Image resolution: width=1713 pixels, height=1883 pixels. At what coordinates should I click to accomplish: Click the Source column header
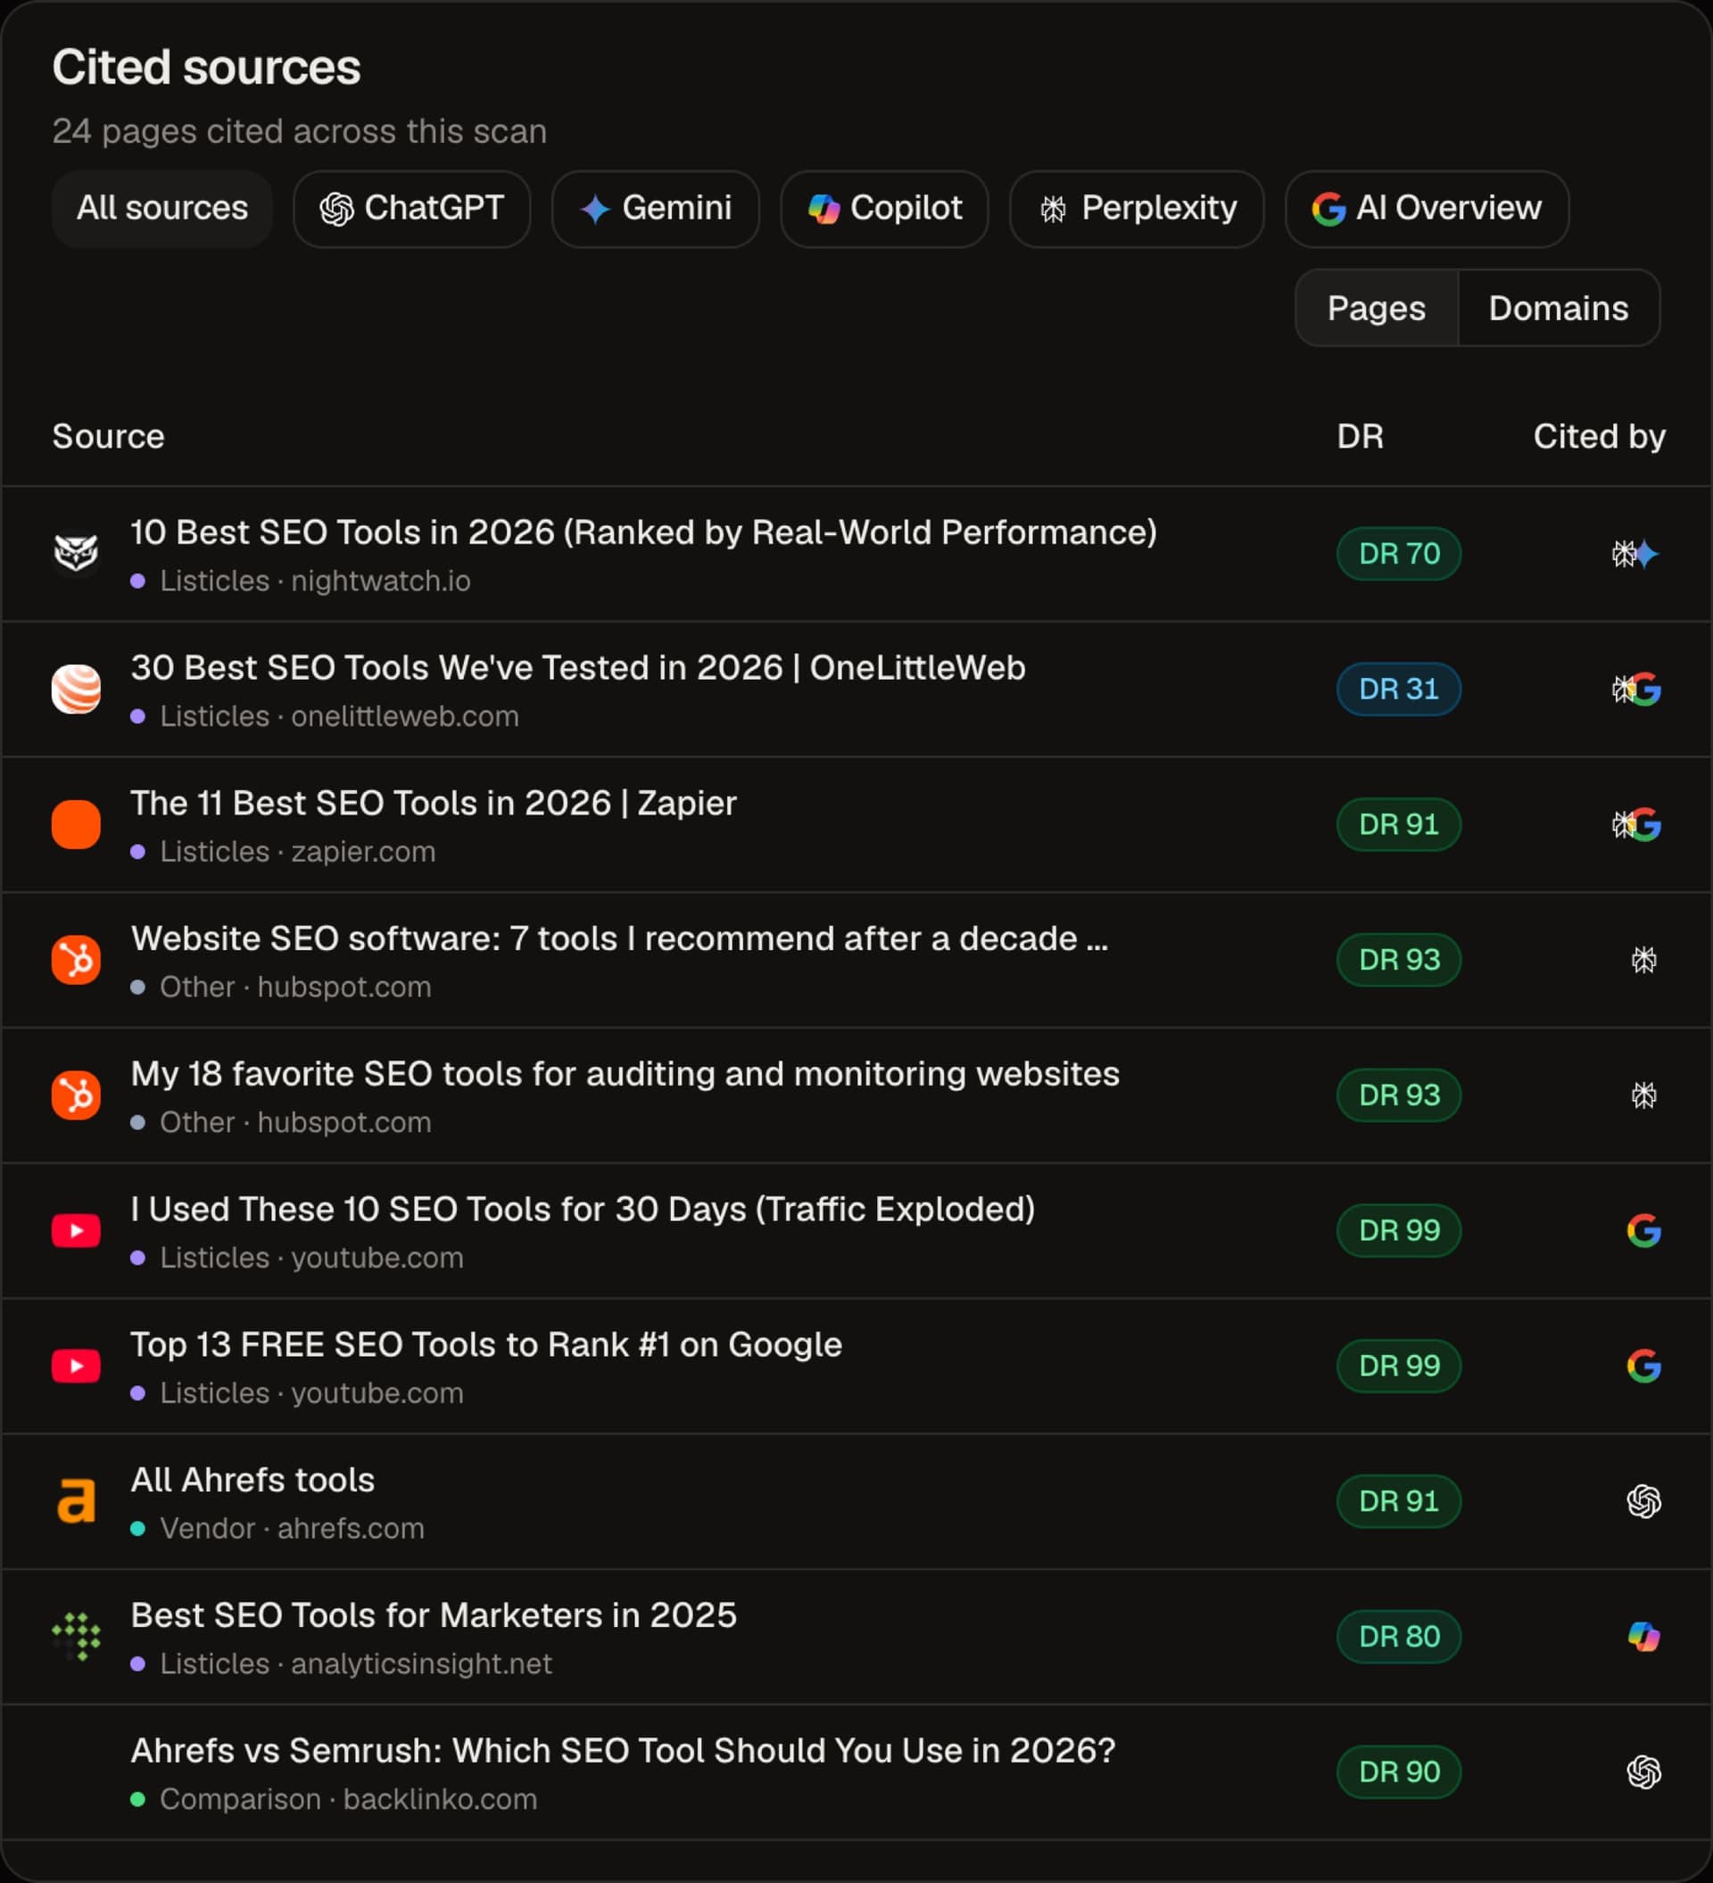click(108, 436)
